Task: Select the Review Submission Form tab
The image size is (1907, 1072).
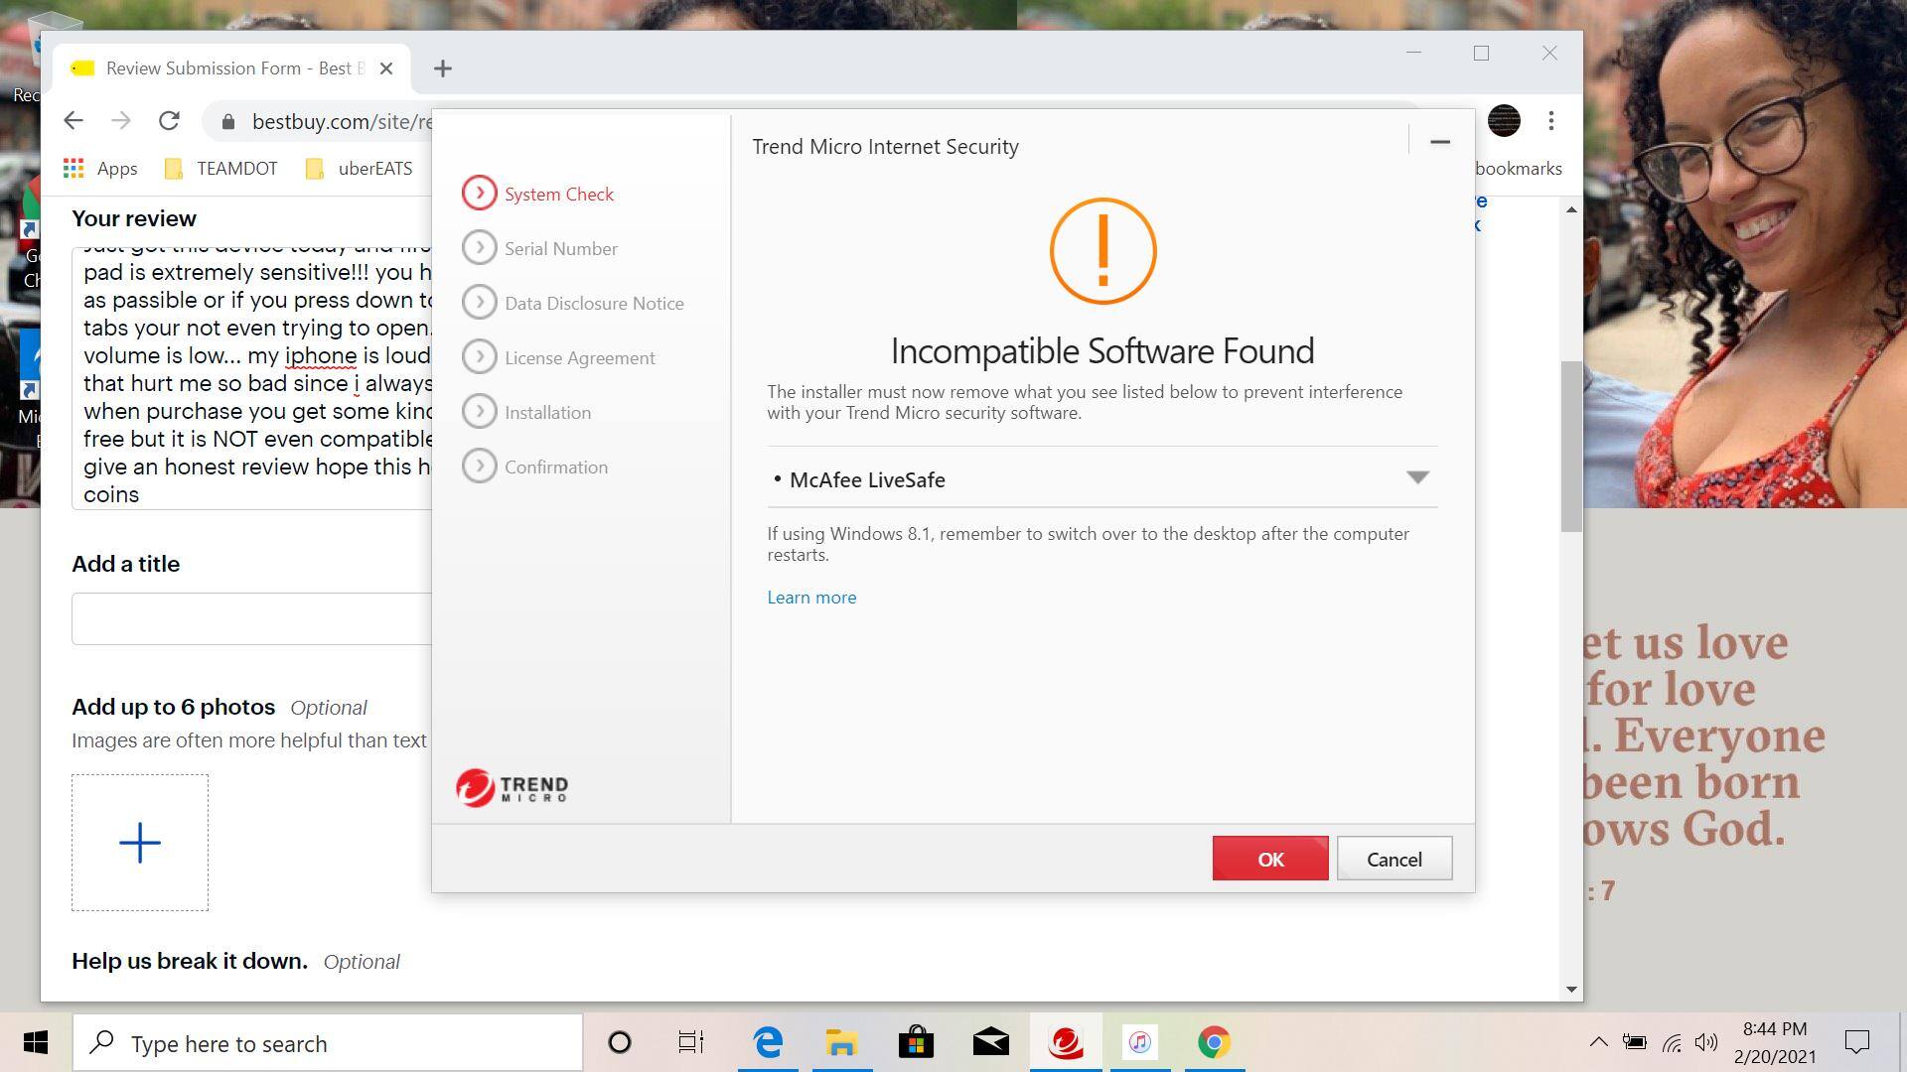Action: pos(228,68)
